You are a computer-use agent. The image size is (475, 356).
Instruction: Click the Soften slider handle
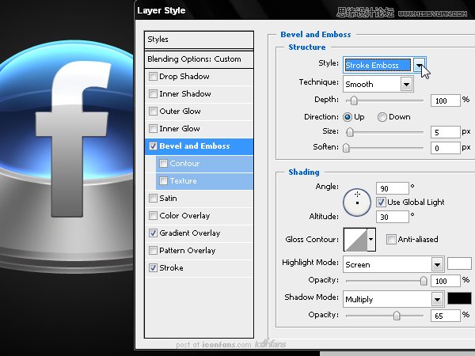click(346, 148)
